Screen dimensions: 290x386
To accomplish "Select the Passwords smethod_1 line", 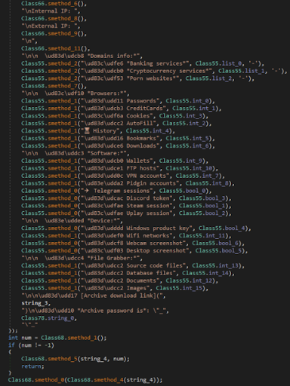I will (x=118, y=101).
